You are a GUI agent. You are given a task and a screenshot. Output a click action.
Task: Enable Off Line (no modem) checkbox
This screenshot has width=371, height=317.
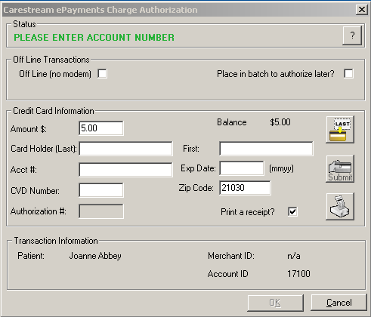102,74
